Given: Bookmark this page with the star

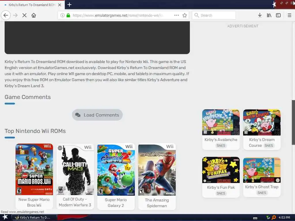Looking at the screenshot, I should coord(185,15).
